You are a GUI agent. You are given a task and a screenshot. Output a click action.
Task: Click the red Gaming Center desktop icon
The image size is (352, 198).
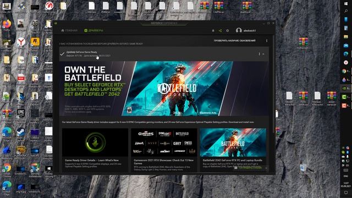point(49,7)
